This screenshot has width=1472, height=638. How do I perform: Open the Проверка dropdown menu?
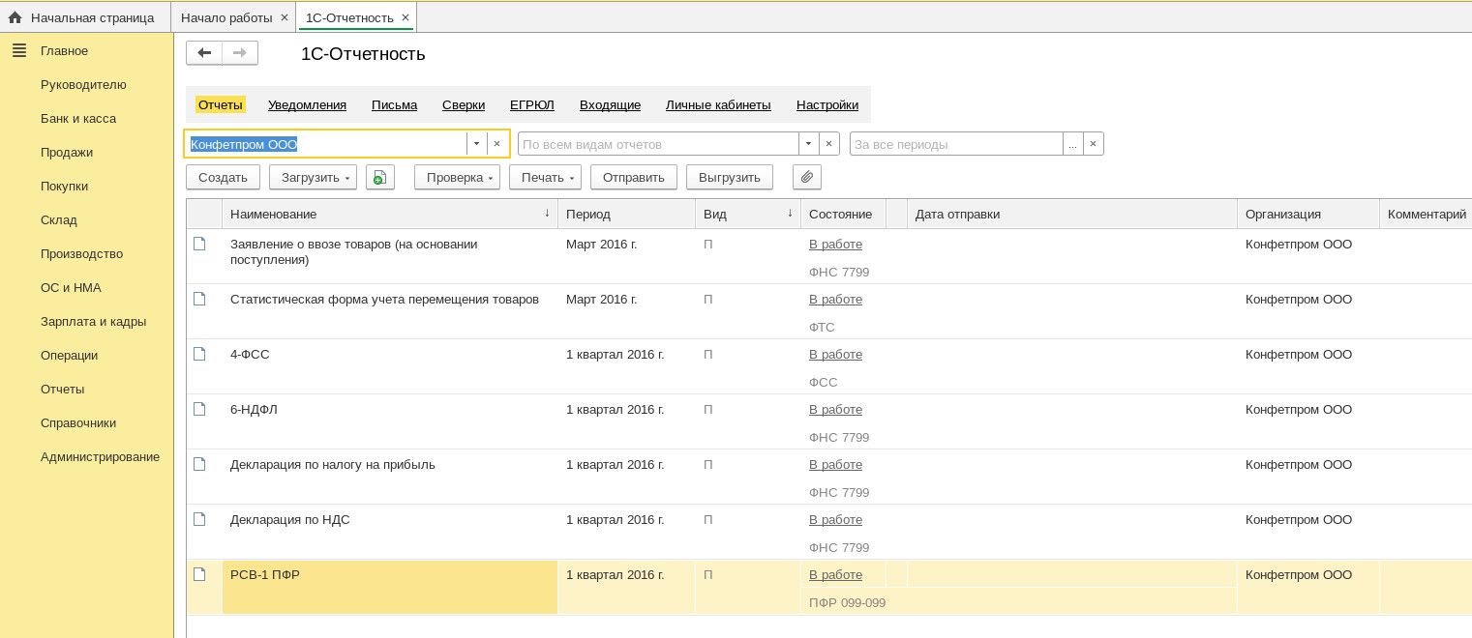pos(457,177)
